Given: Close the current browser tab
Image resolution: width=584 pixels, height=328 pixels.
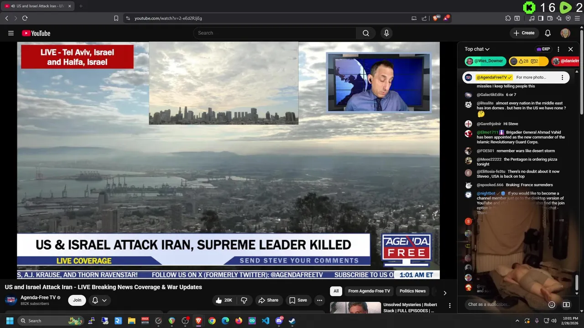Looking at the screenshot, I should pos(69,6).
